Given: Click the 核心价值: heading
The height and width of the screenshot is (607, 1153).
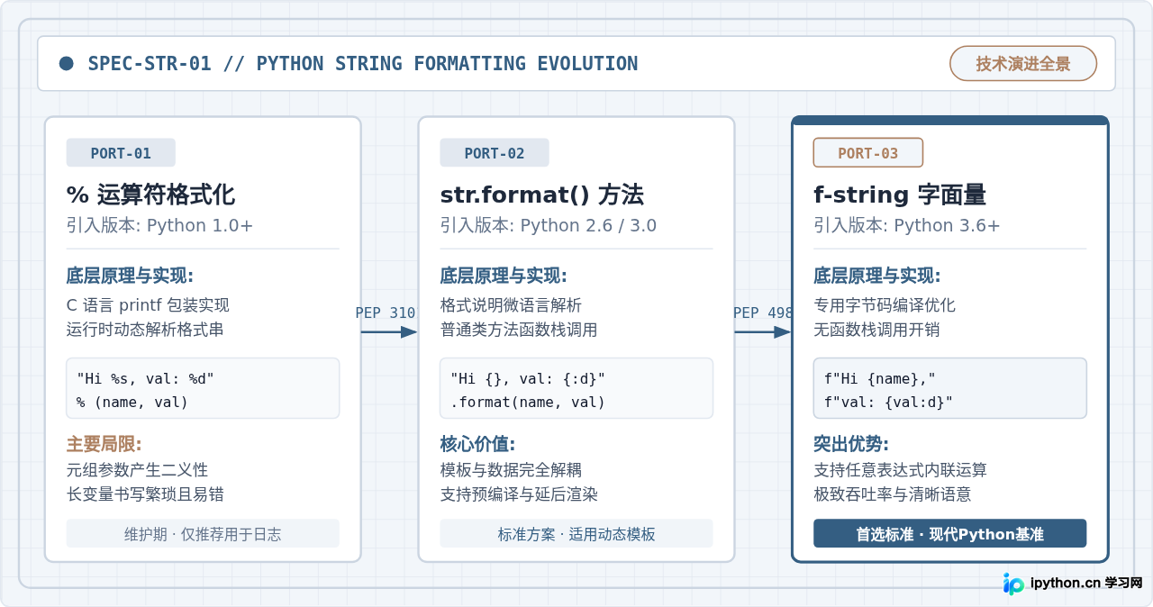Looking at the screenshot, I should [x=478, y=444].
